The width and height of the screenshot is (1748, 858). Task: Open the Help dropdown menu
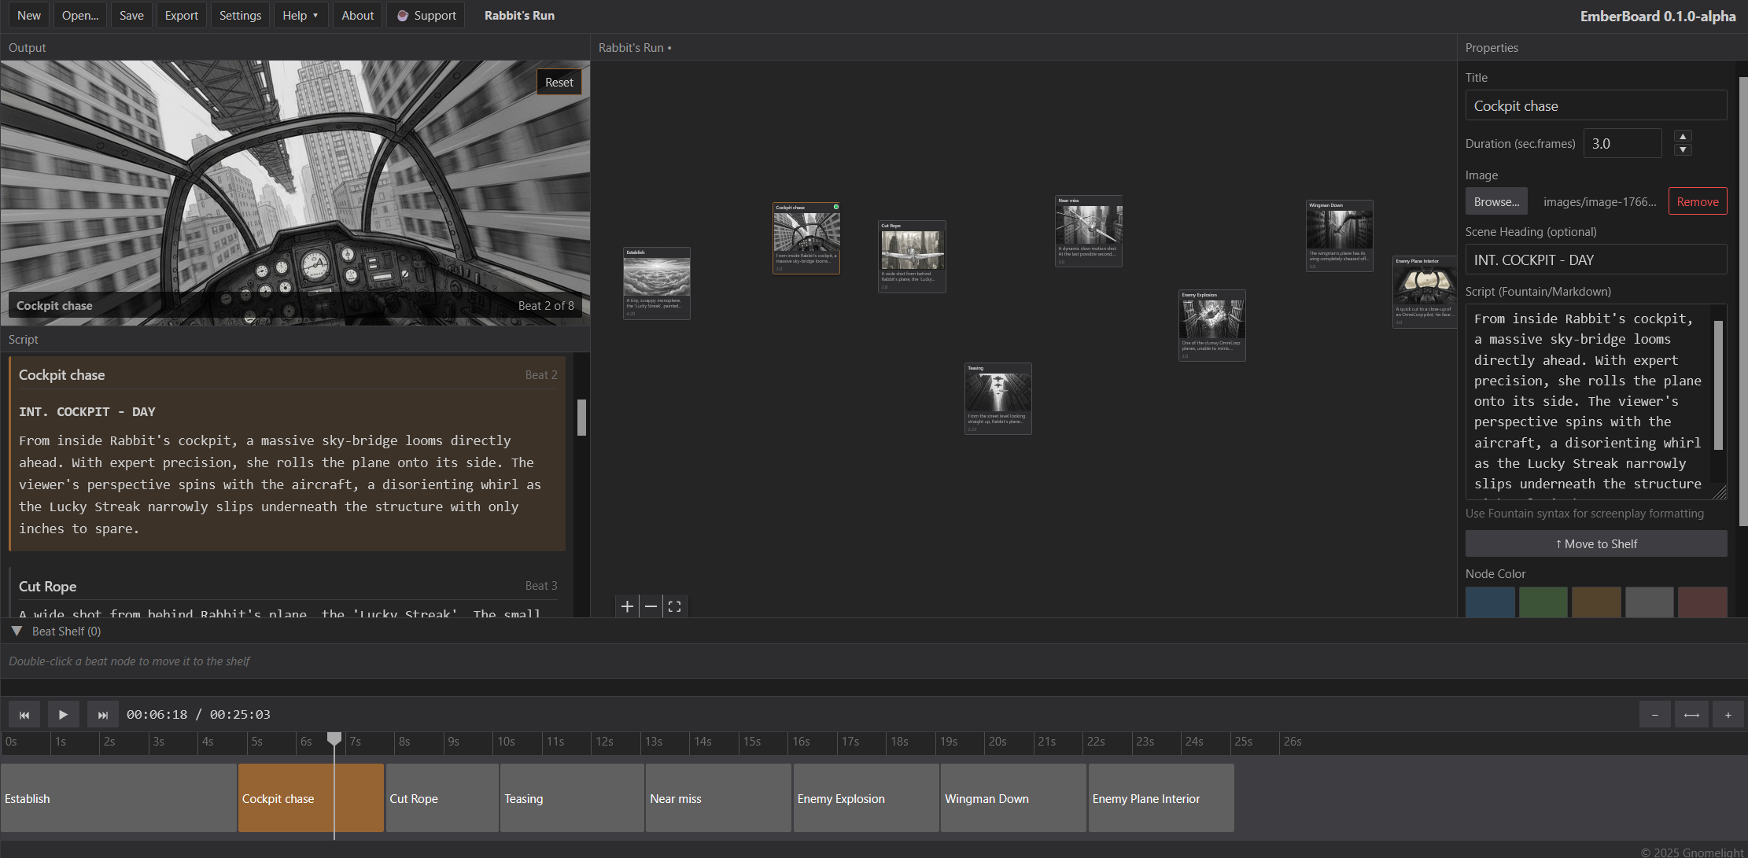click(301, 15)
